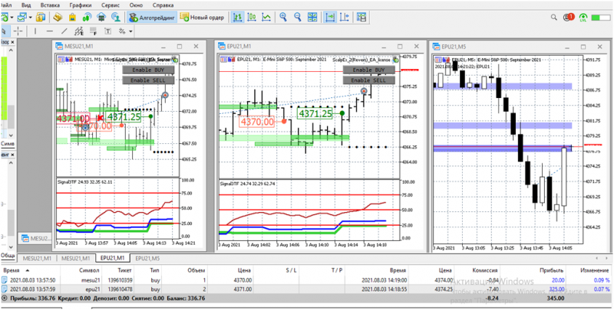Click Enable SELL in MESU21,M1 chart
Viewport: 614px width, 310px height.
point(148,80)
